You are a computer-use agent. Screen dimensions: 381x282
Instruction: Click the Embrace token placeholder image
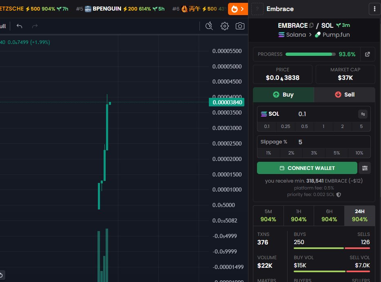pos(257,9)
